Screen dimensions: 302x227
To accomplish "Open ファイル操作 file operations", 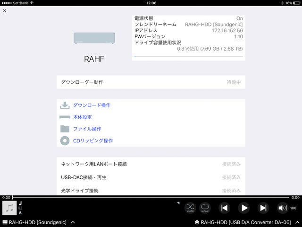I will [87, 129].
